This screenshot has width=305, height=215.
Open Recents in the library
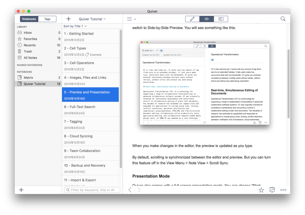[38, 45]
